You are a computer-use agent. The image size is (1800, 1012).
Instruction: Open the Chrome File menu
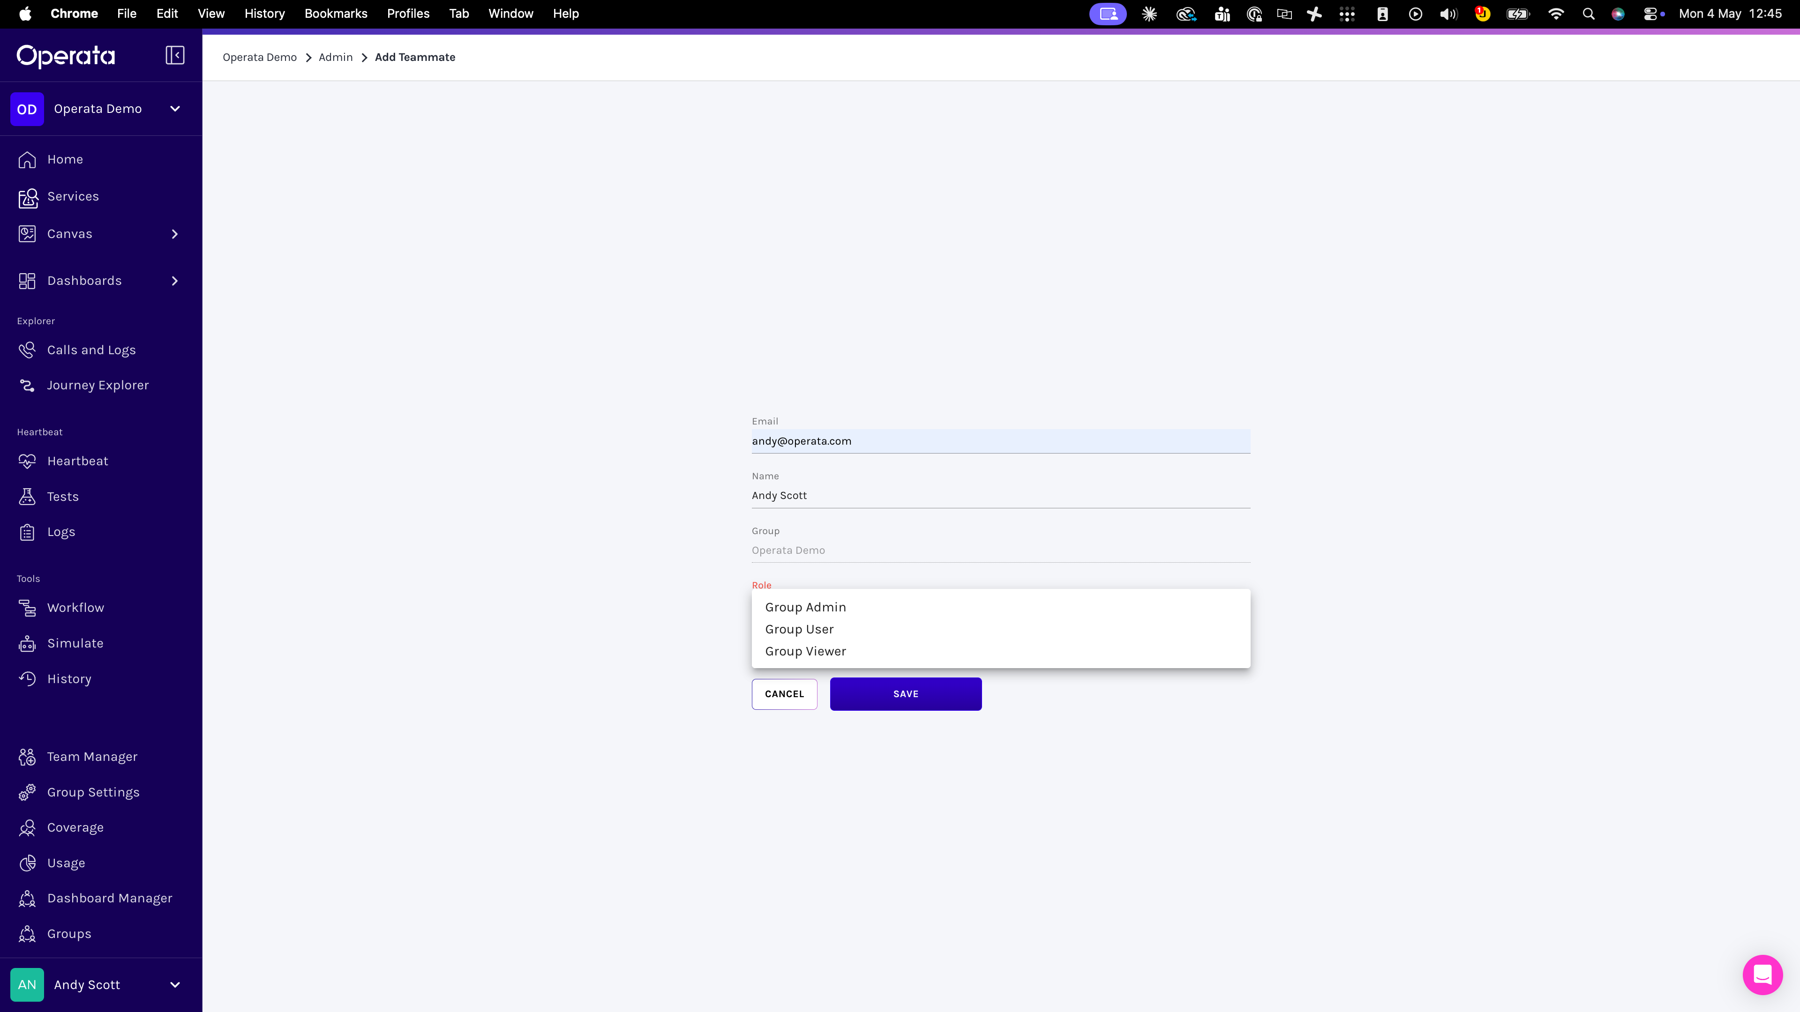(127, 14)
